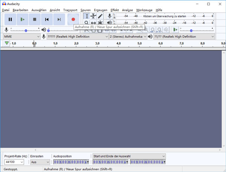Click the Audacity logo in title bar
Image resolution: width=226 pixels, height=172 pixels.
click(x=4, y=4)
